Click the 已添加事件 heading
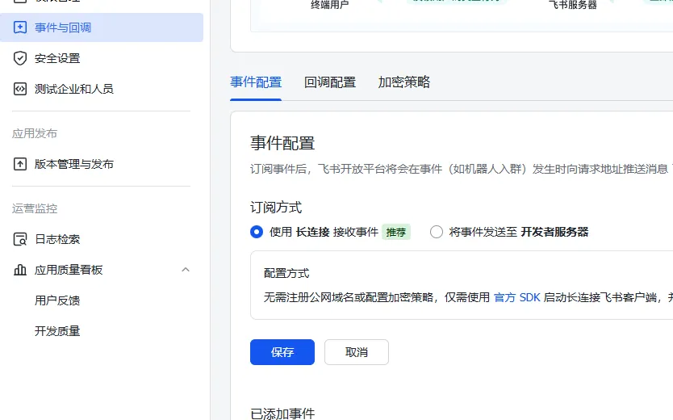673x420 pixels. click(x=282, y=414)
